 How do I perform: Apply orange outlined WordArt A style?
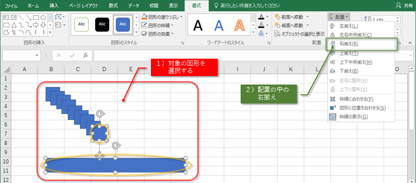(240, 25)
